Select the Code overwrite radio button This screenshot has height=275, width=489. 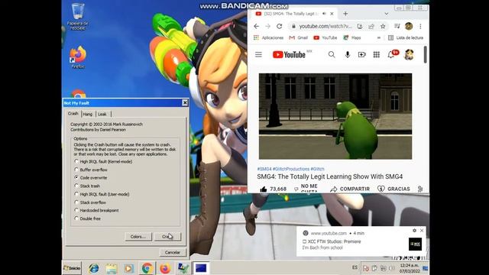click(91, 178)
